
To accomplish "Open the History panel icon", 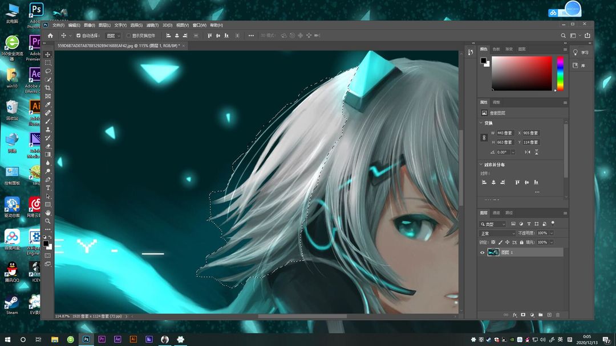I will tap(471, 52).
